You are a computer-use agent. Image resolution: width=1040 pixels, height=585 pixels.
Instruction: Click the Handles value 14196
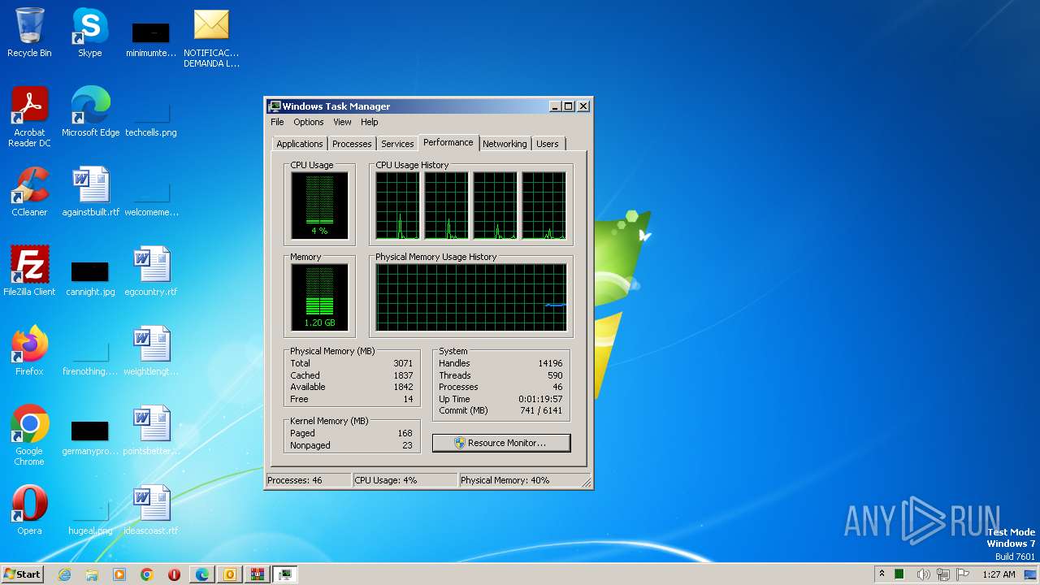[550, 363]
